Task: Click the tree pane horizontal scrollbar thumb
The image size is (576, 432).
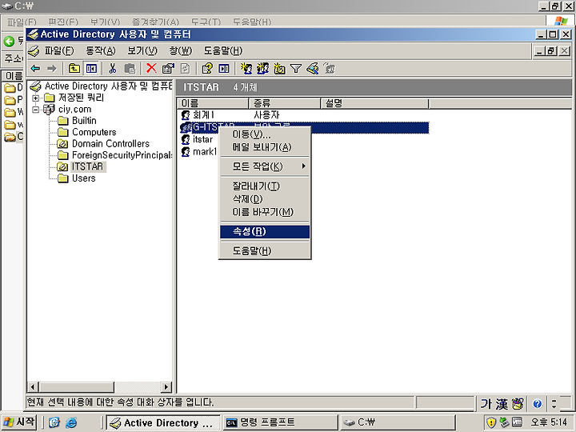Action: click(77, 387)
